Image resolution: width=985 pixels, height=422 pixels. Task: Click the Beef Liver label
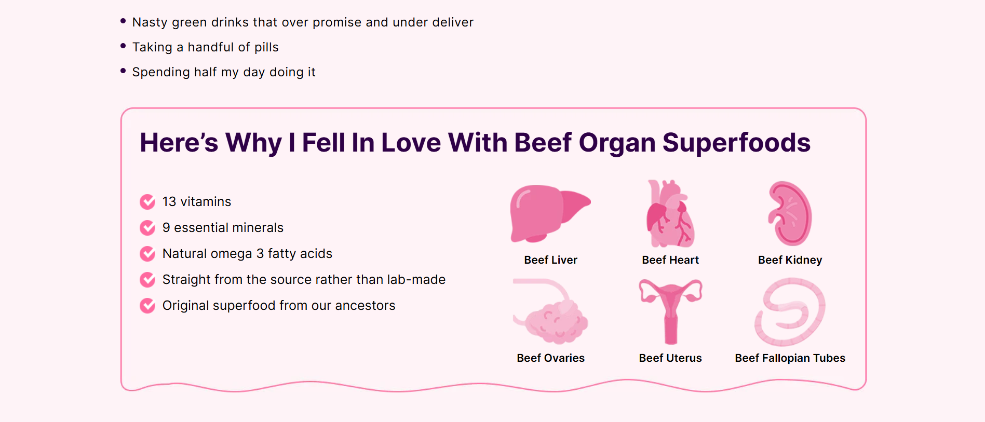click(550, 260)
